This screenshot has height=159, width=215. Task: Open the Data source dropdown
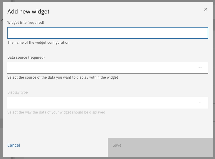(x=103, y=68)
